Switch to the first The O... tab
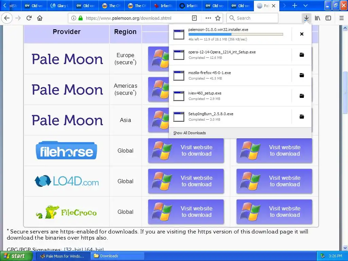The width and height of the screenshot is (348, 261). pos(111,6)
